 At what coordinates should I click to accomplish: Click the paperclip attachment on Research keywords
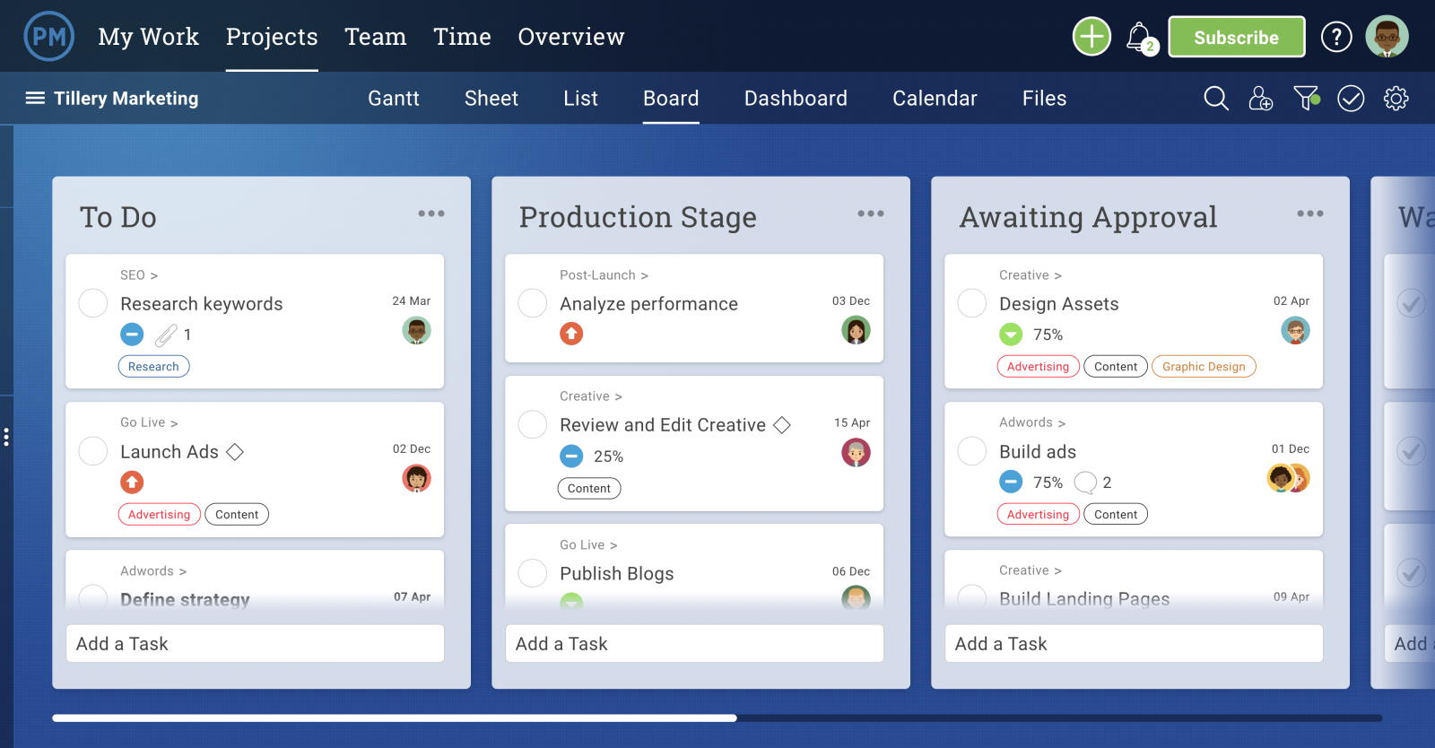[166, 335]
